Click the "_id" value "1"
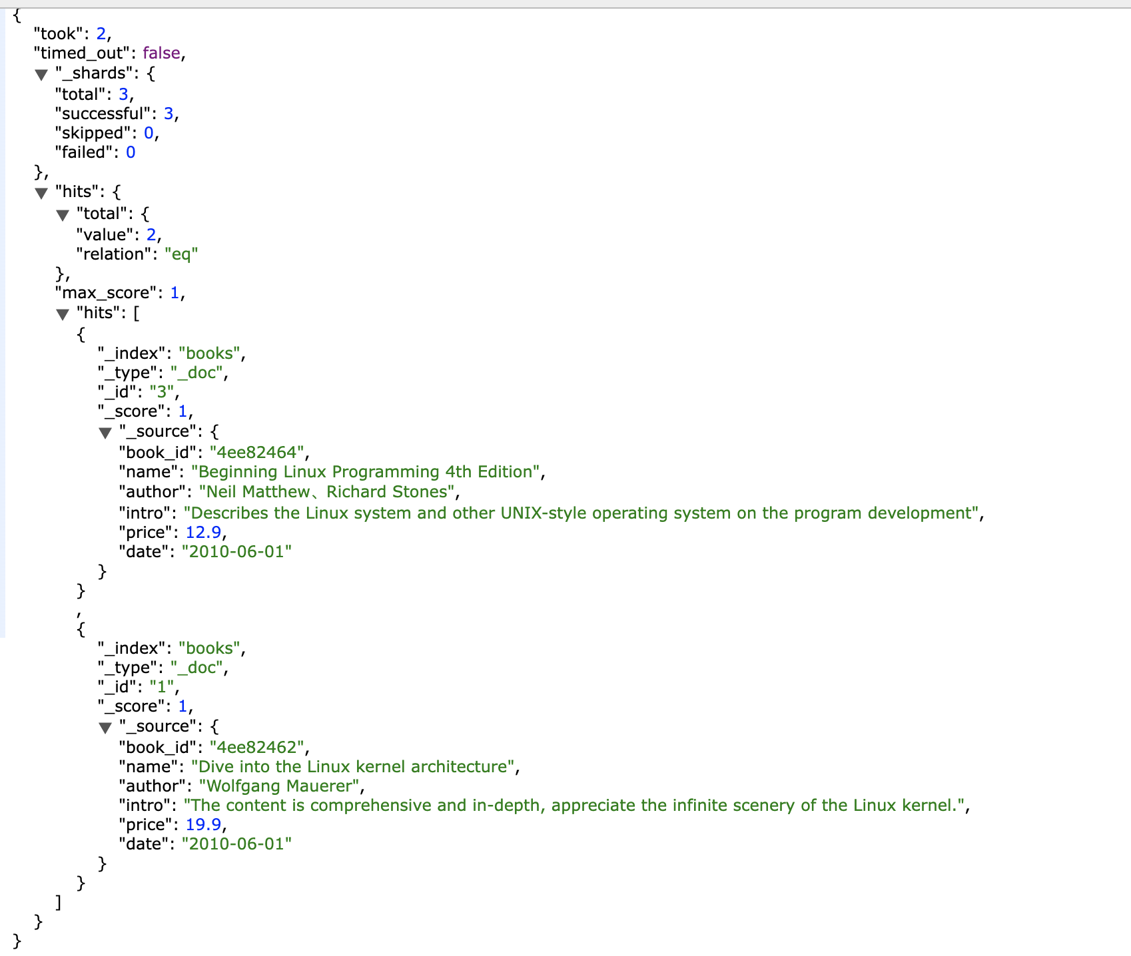The height and width of the screenshot is (956, 1131). point(162,687)
